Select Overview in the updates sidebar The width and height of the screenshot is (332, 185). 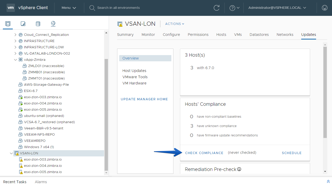[145, 58]
